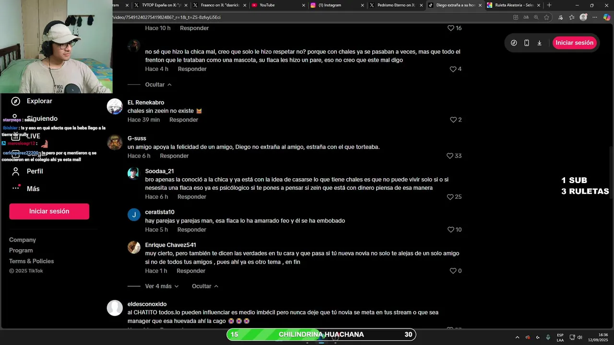Click ceratista10 J avatar
This screenshot has width=614, height=345.
134,215
